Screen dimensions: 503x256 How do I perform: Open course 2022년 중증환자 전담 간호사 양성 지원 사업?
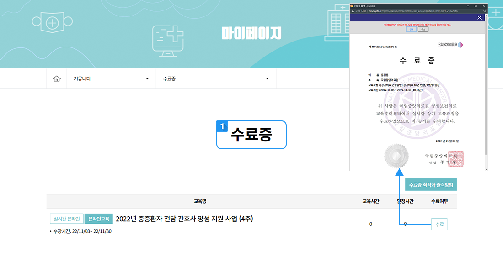(x=184, y=219)
